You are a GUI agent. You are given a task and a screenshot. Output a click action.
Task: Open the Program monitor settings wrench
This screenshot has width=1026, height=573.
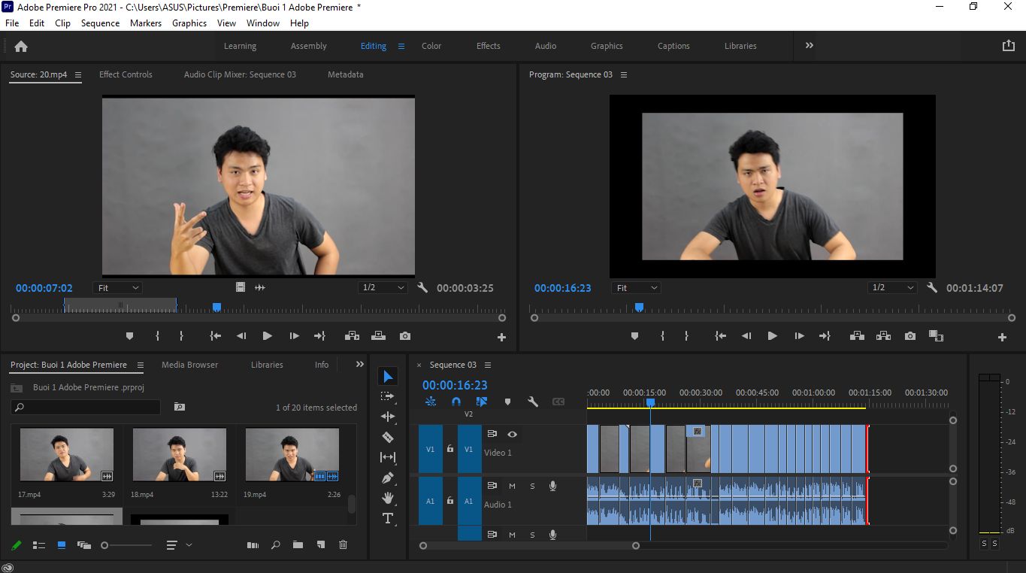pos(932,288)
